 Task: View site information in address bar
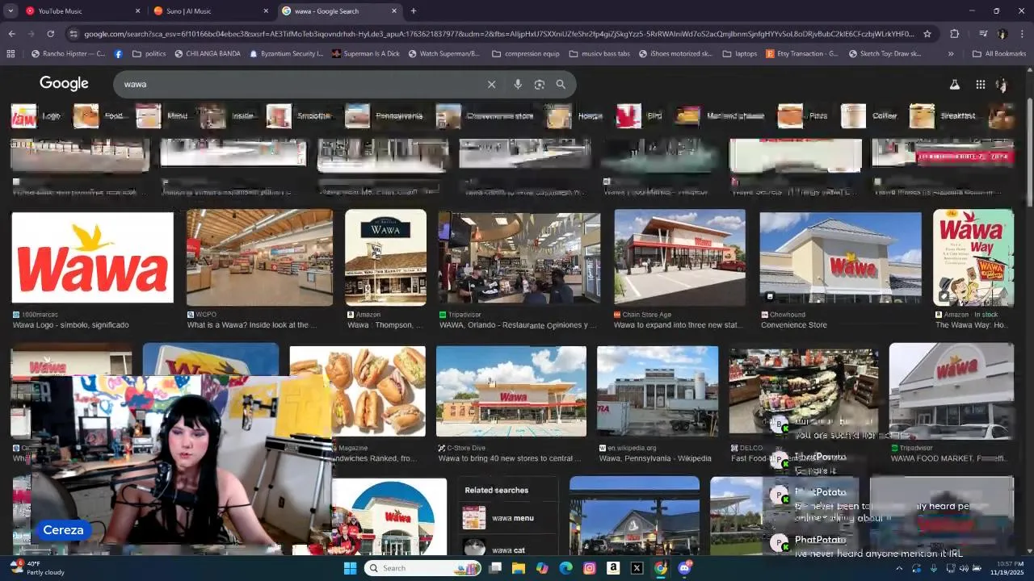tap(74, 34)
